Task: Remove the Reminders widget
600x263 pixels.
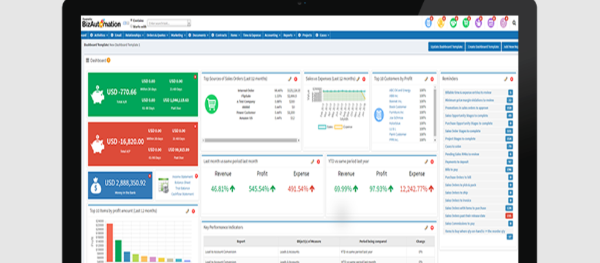Action: (x=512, y=79)
